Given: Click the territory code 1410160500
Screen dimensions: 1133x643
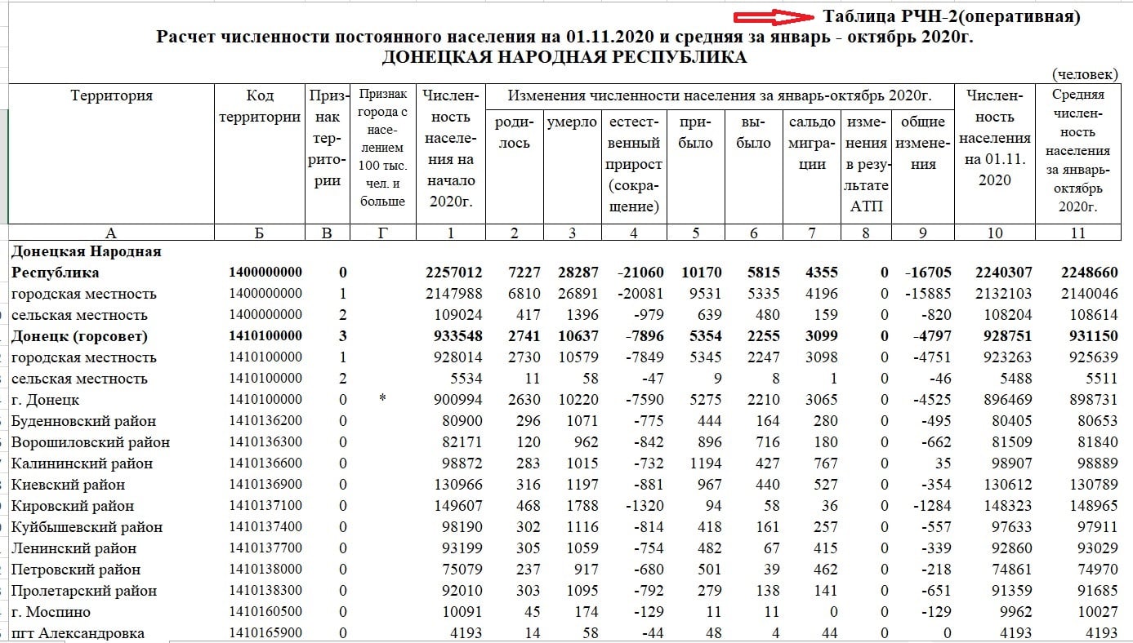Looking at the screenshot, I should pos(265,612).
